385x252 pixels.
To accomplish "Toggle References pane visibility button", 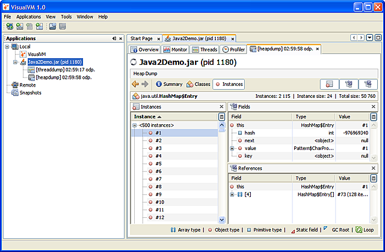I will pyautogui.click(x=368, y=84).
